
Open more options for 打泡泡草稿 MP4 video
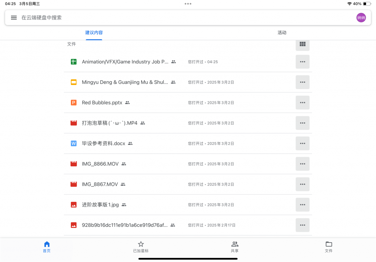(302, 123)
